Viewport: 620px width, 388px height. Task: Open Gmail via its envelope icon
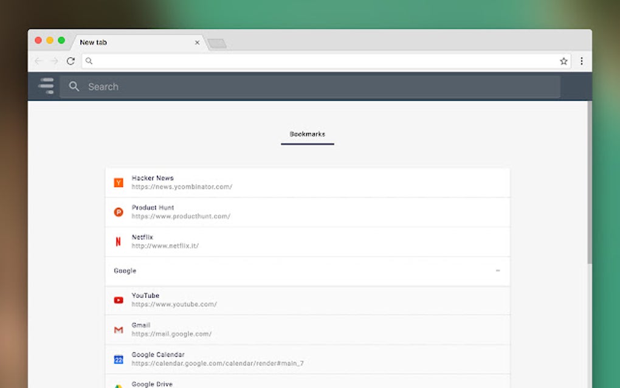118,329
